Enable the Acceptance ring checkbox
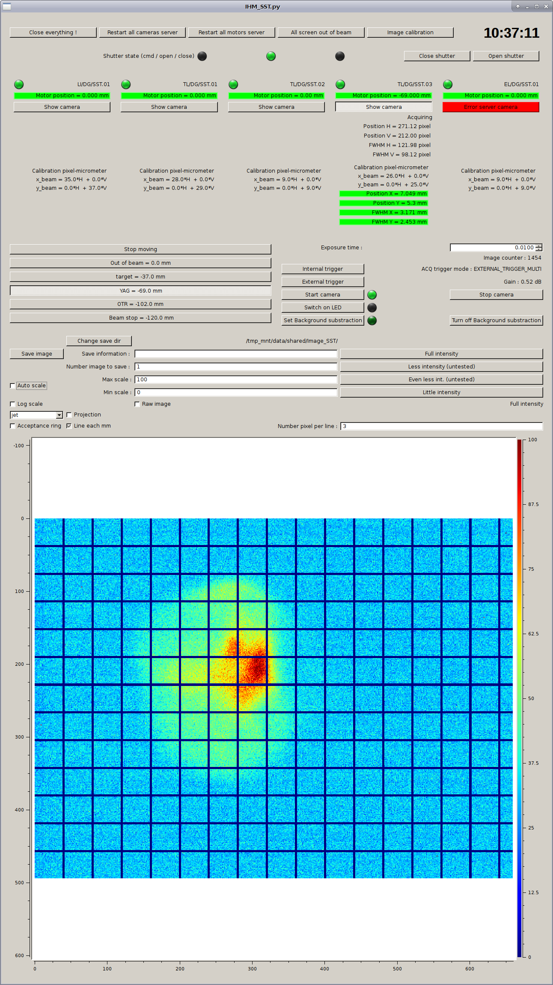 tap(13, 426)
